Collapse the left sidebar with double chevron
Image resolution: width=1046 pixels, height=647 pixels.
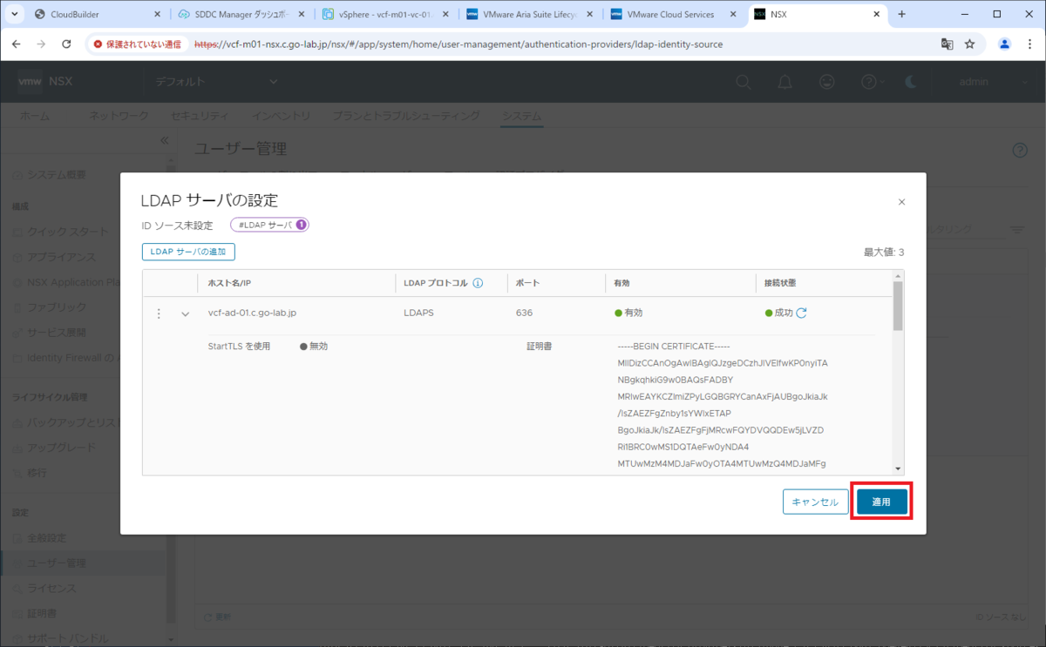click(x=164, y=140)
